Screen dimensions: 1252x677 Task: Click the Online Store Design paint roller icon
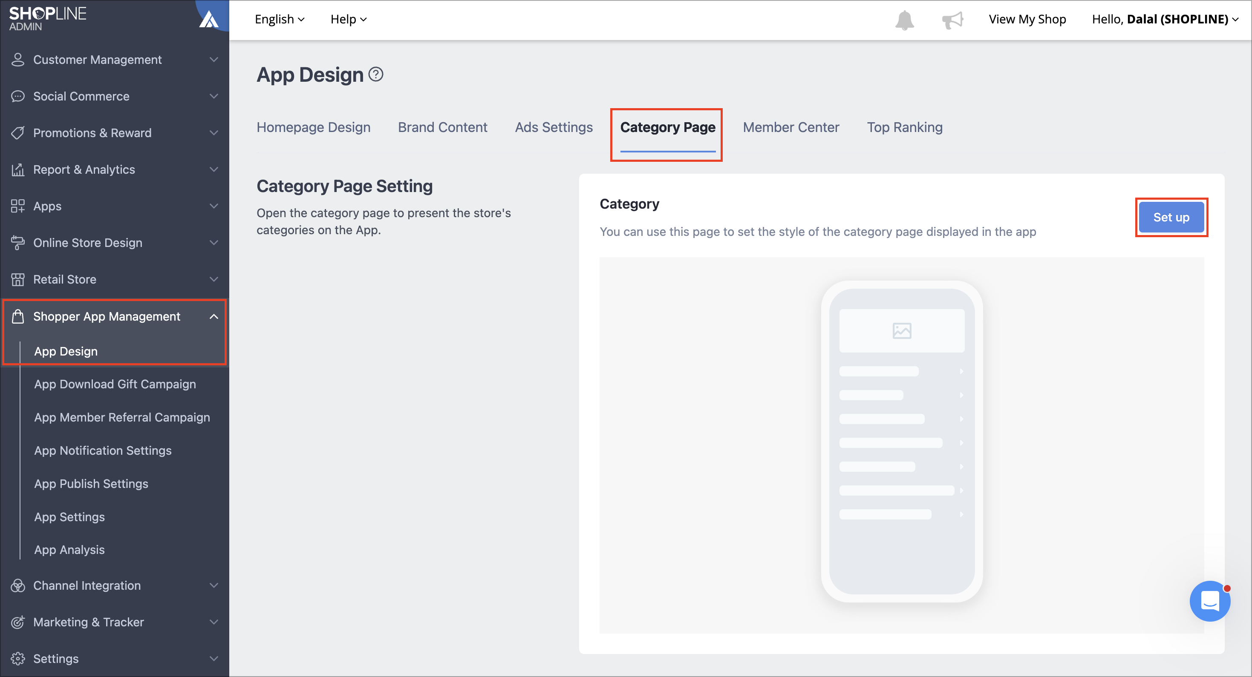(x=17, y=242)
